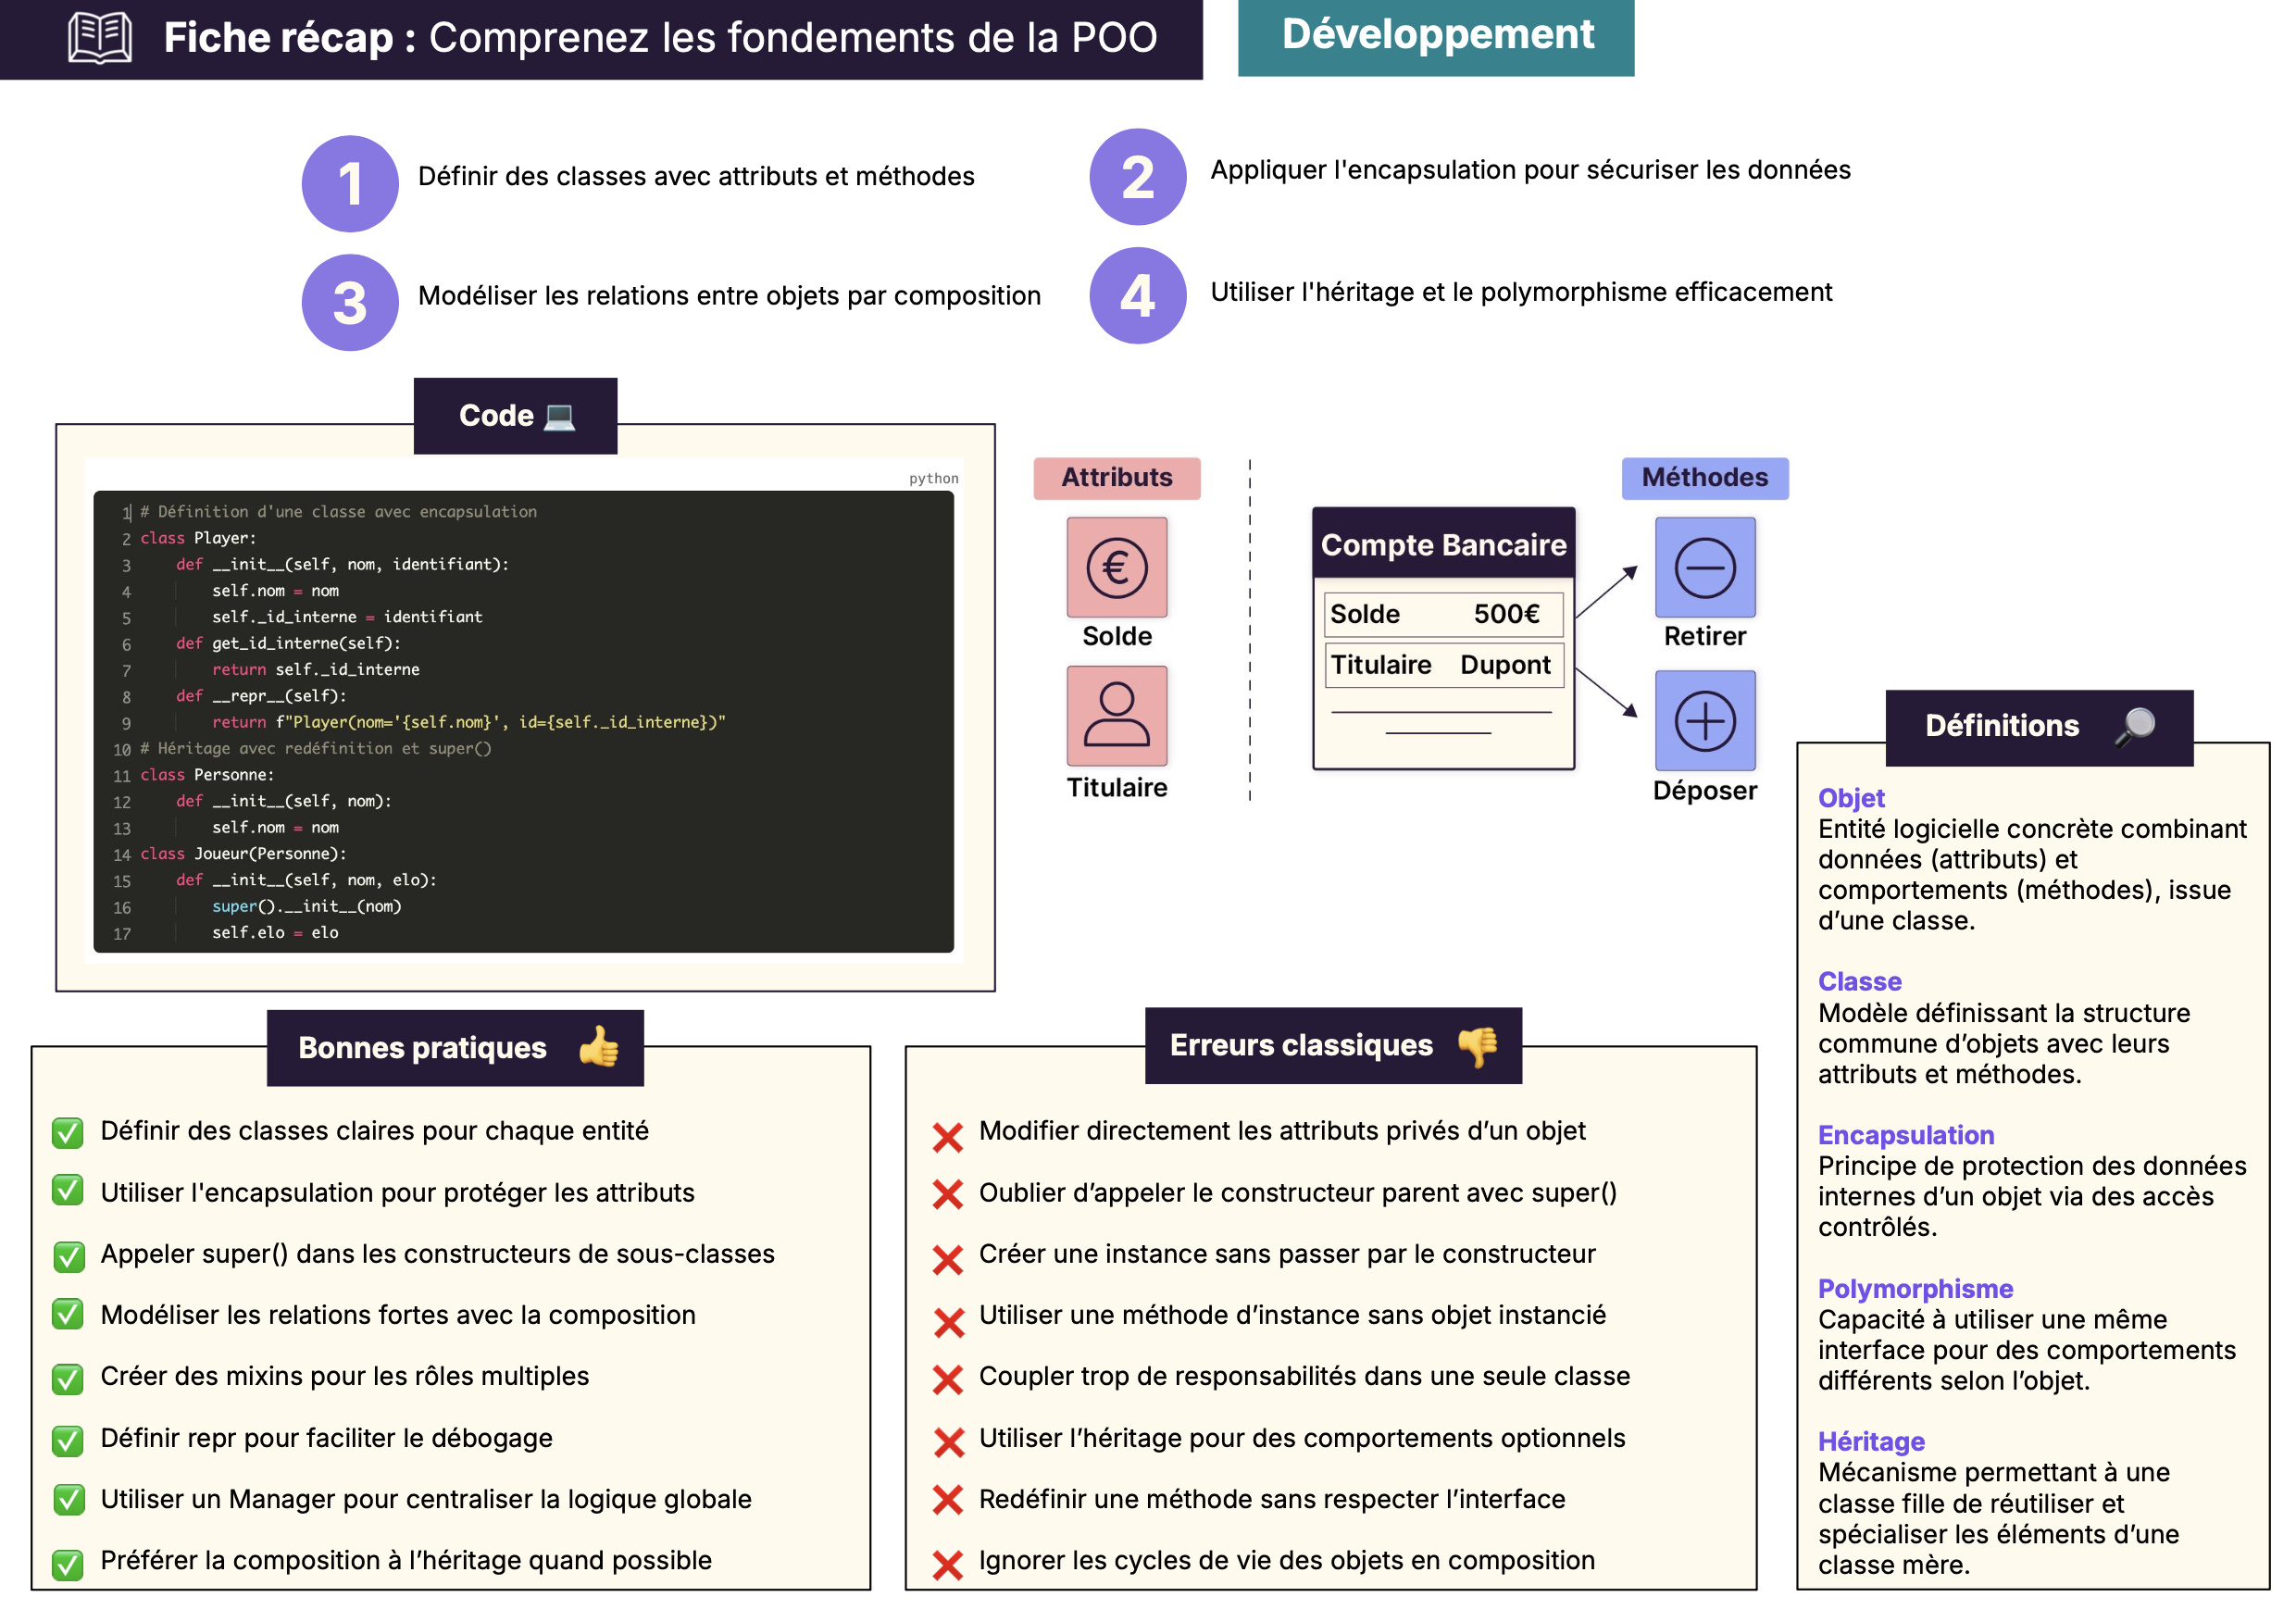Click the thumbs up in Bonnes pratiques
The width and height of the screenshot is (2296, 1622).
(601, 1048)
